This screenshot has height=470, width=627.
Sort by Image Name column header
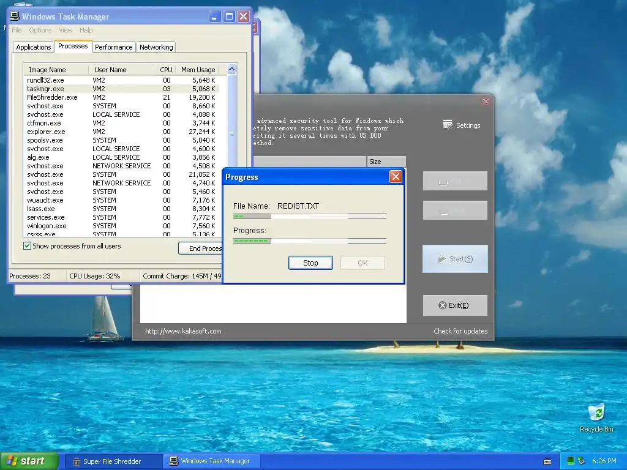coord(56,70)
